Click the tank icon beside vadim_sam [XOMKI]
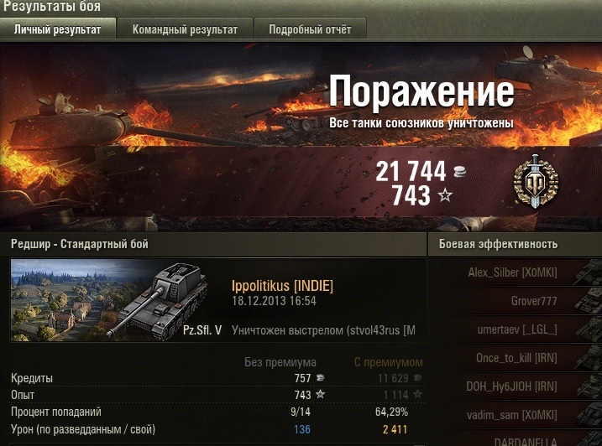This screenshot has width=602, height=446. click(589, 414)
